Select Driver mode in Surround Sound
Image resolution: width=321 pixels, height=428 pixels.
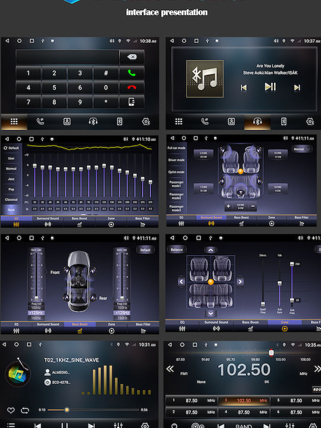click(177, 160)
